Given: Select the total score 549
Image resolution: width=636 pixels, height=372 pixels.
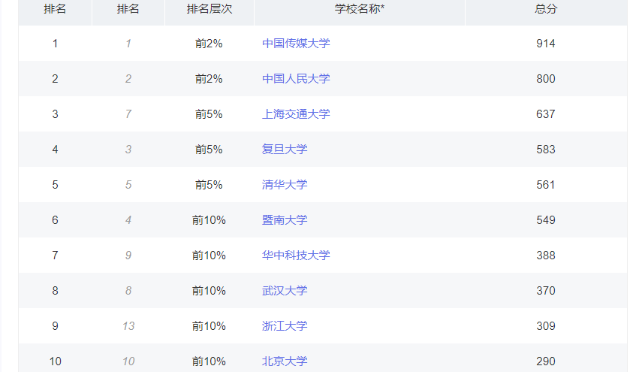Looking at the screenshot, I should point(546,220).
